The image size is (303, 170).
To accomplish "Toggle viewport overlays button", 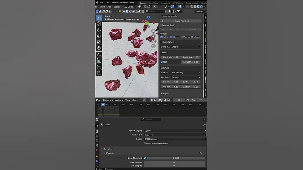I will [x=180, y=7].
